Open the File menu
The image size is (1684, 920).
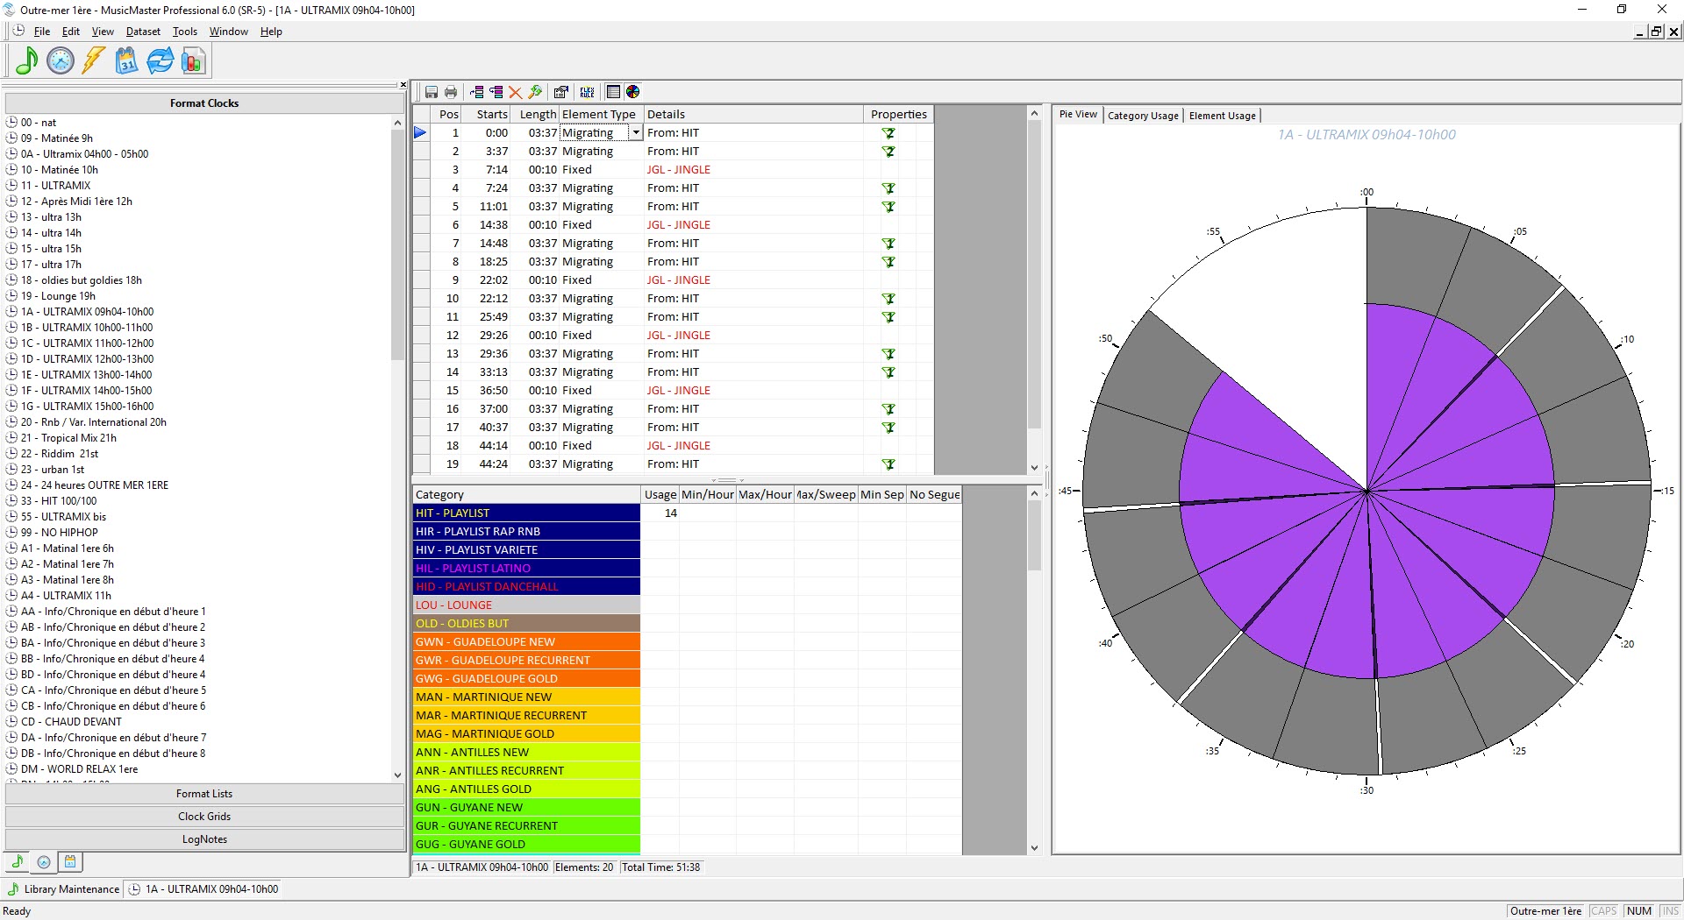point(42,32)
